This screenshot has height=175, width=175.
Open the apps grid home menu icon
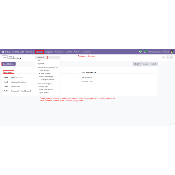[x=3, y=52]
